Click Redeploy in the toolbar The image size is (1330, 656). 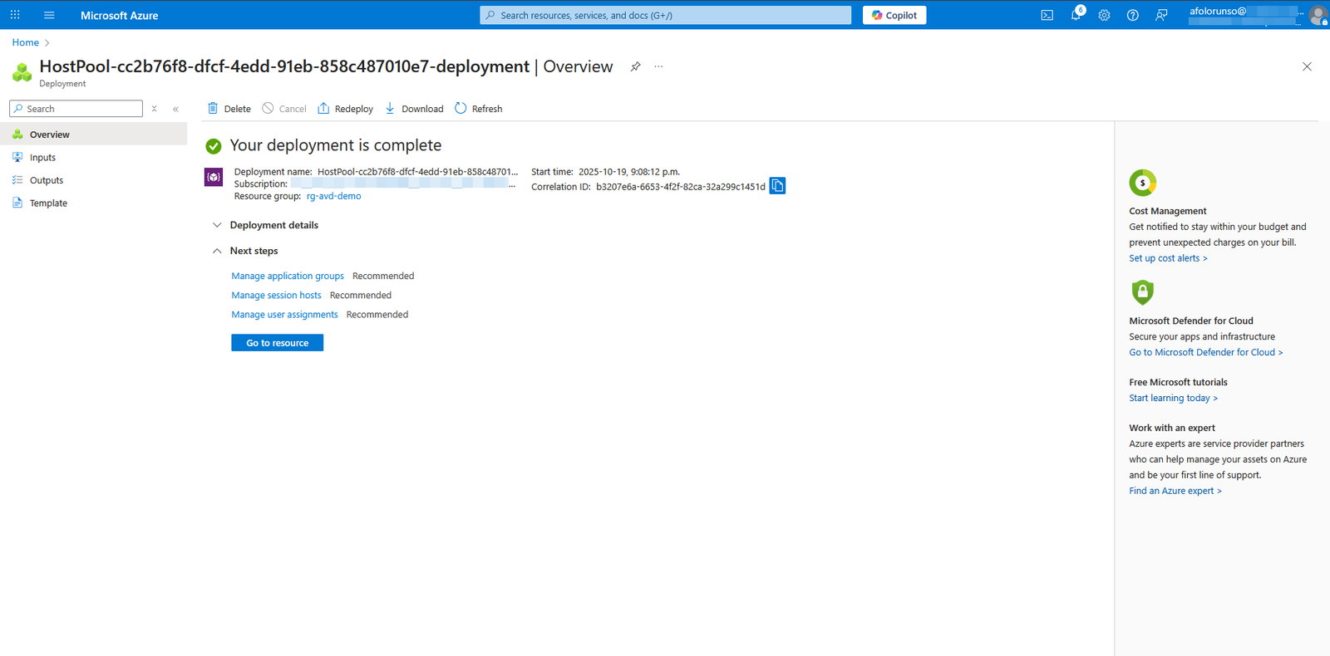click(x=345, y=109)
